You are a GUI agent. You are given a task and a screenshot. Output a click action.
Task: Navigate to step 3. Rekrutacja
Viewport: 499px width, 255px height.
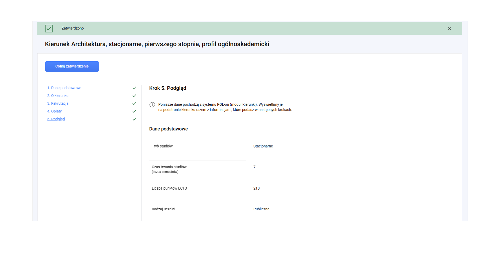pos(58,104)
